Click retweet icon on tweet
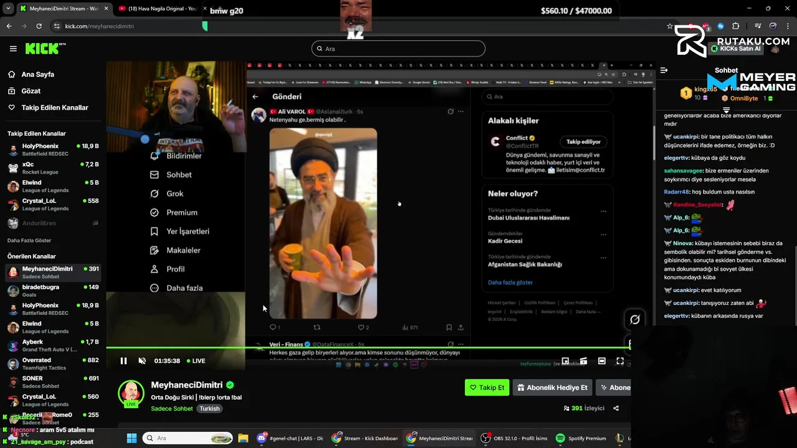The image size is (797, 448). coord(317,327)
